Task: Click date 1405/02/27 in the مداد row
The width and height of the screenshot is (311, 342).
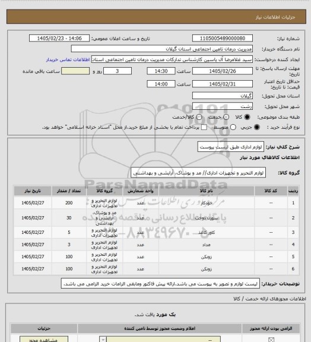Action: (33, 245)
